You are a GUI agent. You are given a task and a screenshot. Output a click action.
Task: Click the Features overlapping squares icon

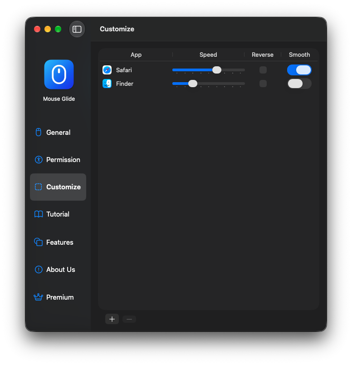(x=39, y=242)
